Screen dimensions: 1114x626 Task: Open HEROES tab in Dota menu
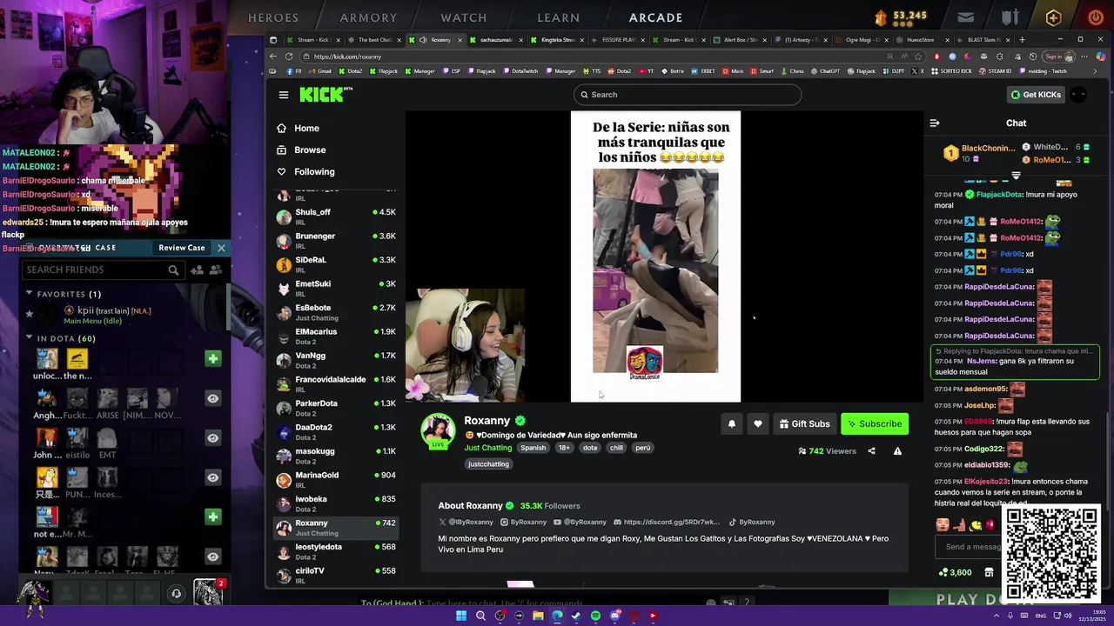point(273,17)
